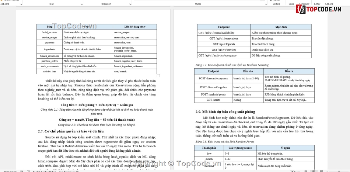Click the heading '2.9. Mô hình dự báo'
The width and height of the screenshot is (350, 172).
tap(225, 111)
